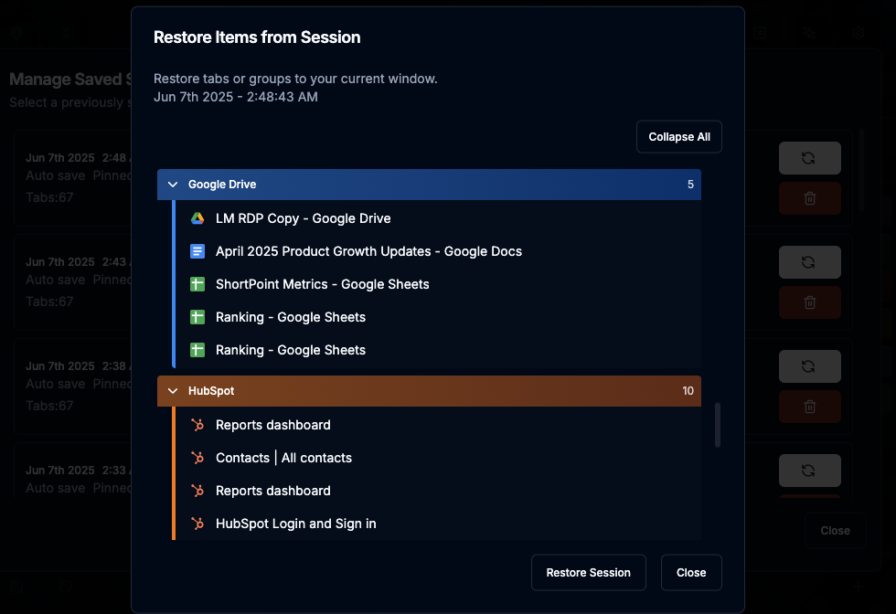Image resolution: width=896 pixels, height=614 pixels.
Task: Open settings via the background gear icon
Action: pyautogui.click(x=859, y=33)
